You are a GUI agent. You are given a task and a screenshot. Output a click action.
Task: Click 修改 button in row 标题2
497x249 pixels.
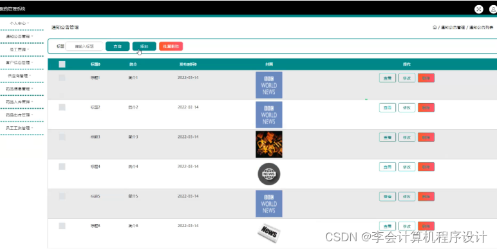coord(407,107)
